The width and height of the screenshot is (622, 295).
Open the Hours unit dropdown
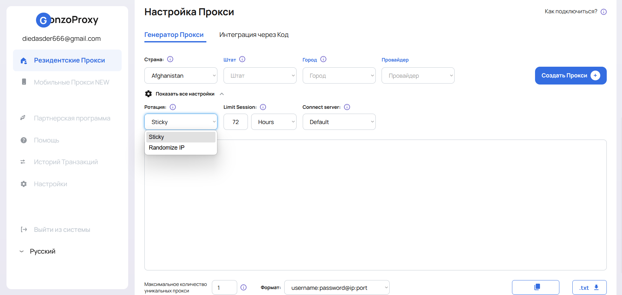coord(274,122)
